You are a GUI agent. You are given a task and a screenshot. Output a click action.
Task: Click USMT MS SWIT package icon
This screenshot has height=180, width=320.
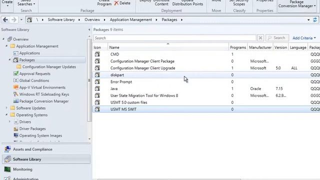coord(97,109)
